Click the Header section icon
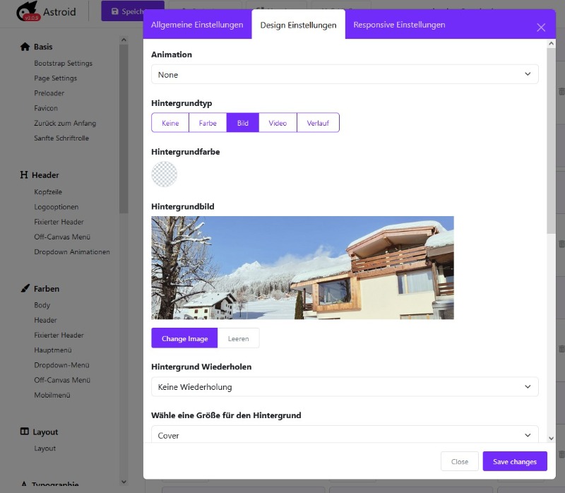The width and height of the screenshot is (565, 493). pos(25,175)
